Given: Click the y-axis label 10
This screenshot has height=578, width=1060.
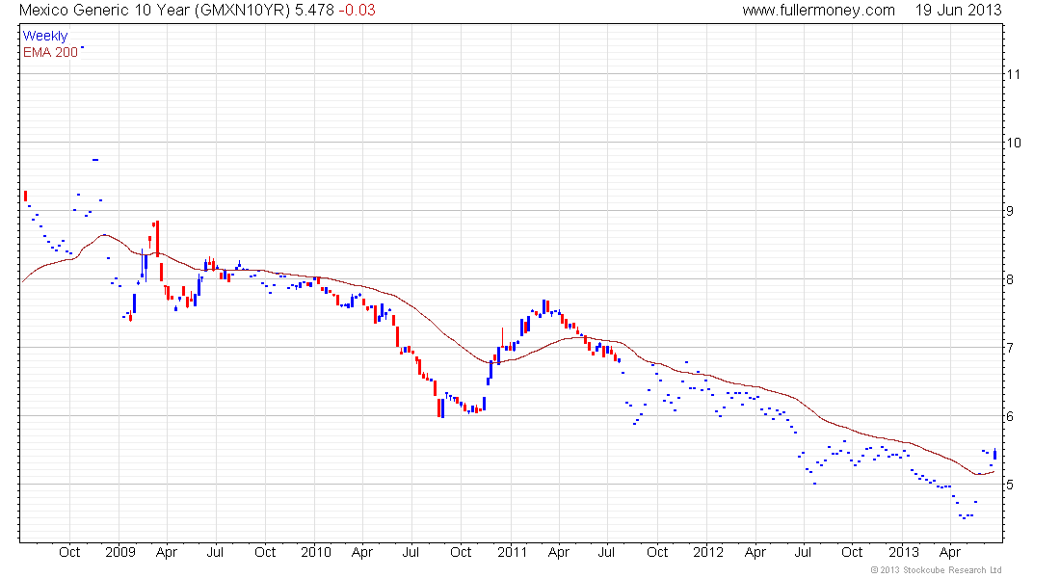Looking at the screenshot, I should (x=1014, y=143).
